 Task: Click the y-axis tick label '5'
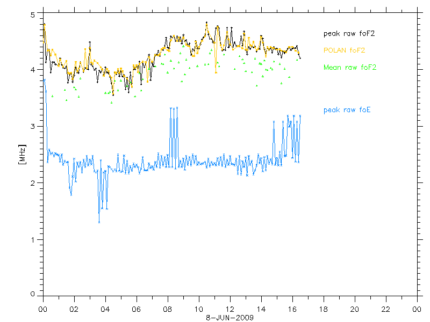[33, 15]
